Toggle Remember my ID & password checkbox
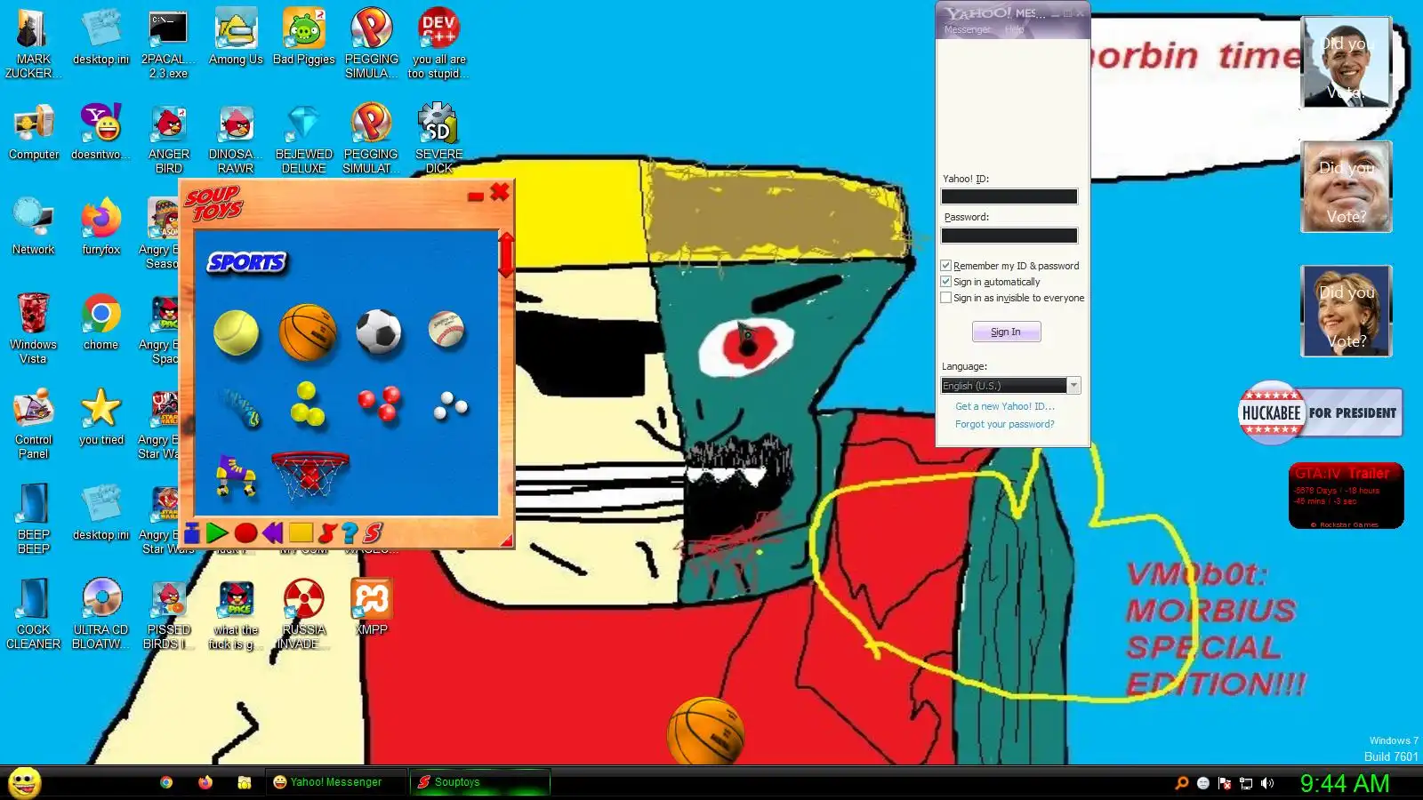 945,266
